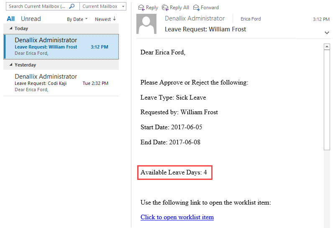Viewport: 333px width, 228px height.
Task: Click the Tue 2:32 PM timestamp
Action: click(x=95, y=83)
